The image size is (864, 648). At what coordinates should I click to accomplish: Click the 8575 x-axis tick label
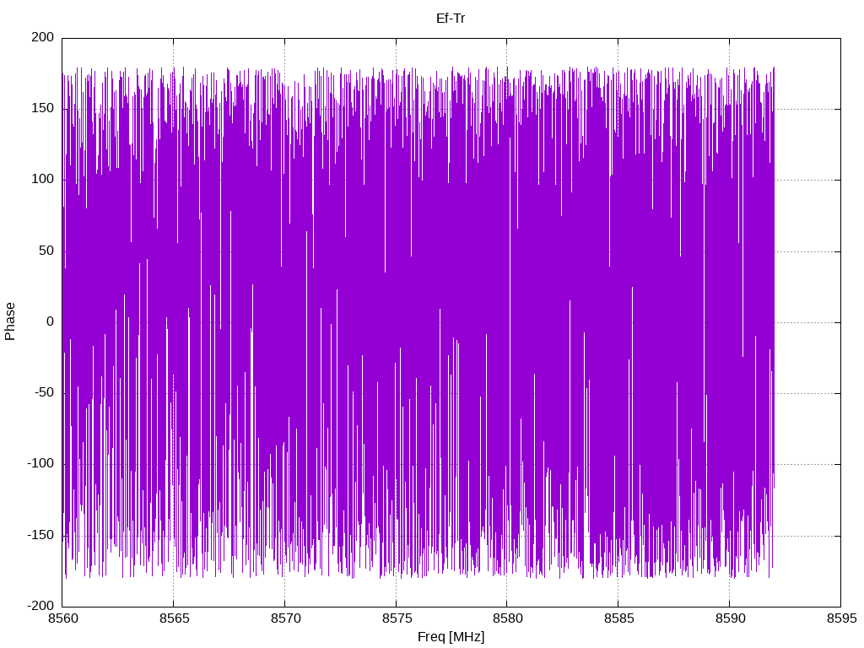point(397,618)
